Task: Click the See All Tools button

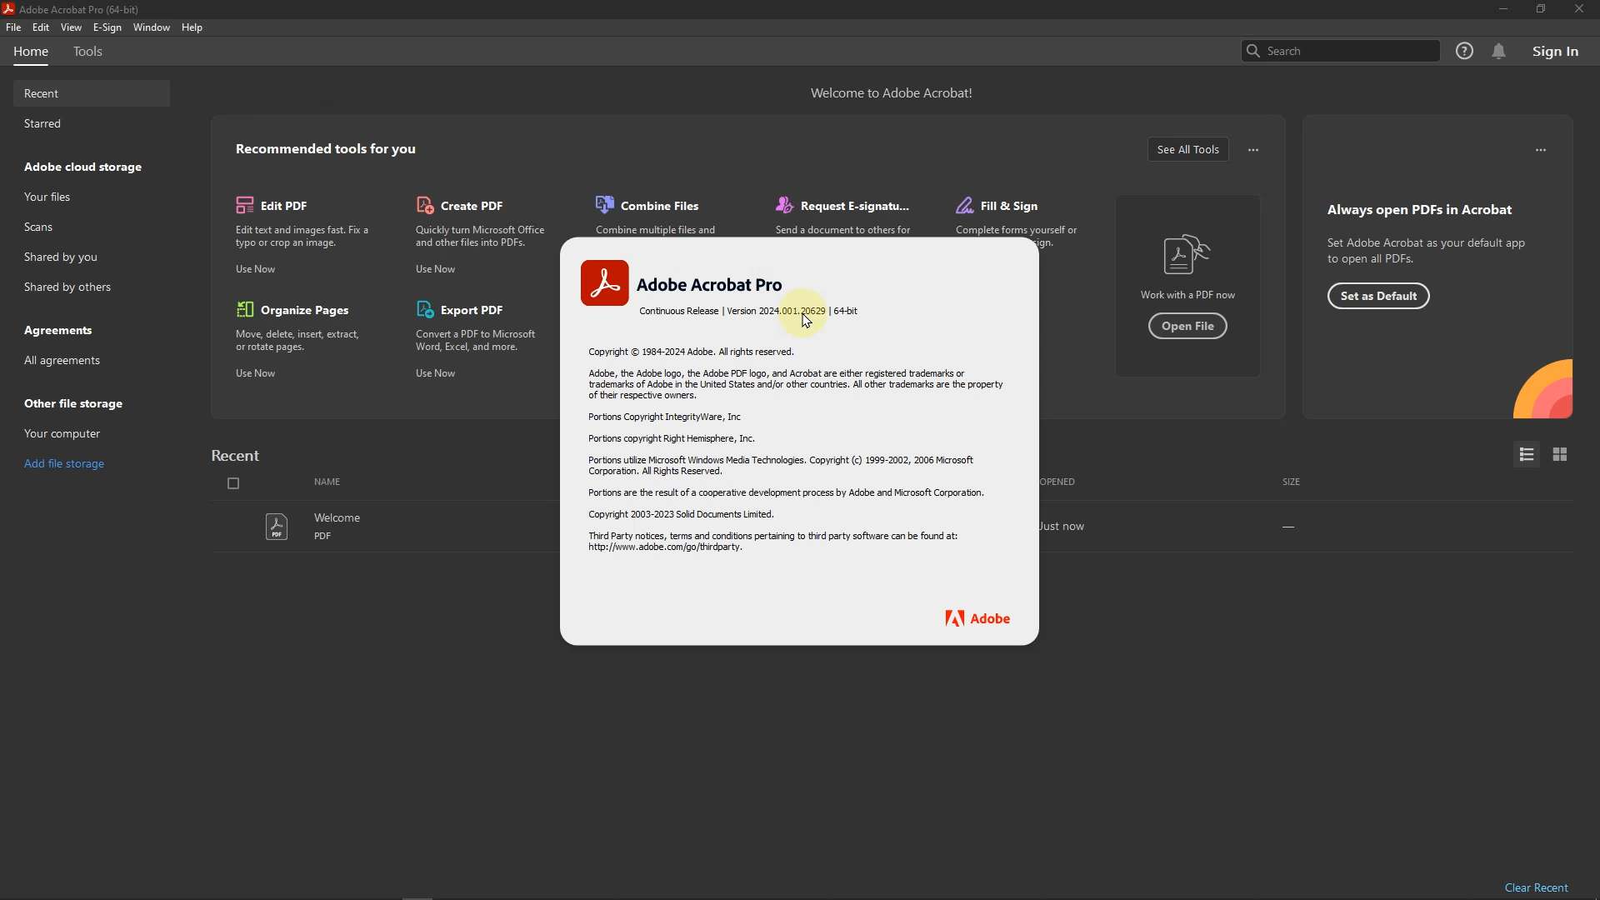Action: point(1187,150)
